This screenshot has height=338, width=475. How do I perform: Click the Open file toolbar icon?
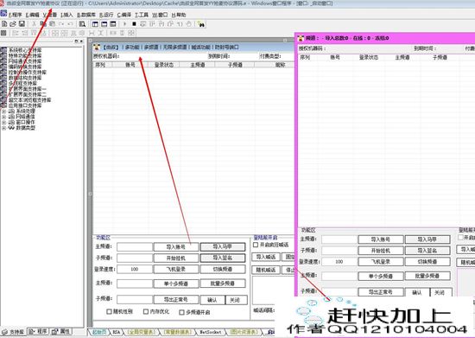[13, 23]
